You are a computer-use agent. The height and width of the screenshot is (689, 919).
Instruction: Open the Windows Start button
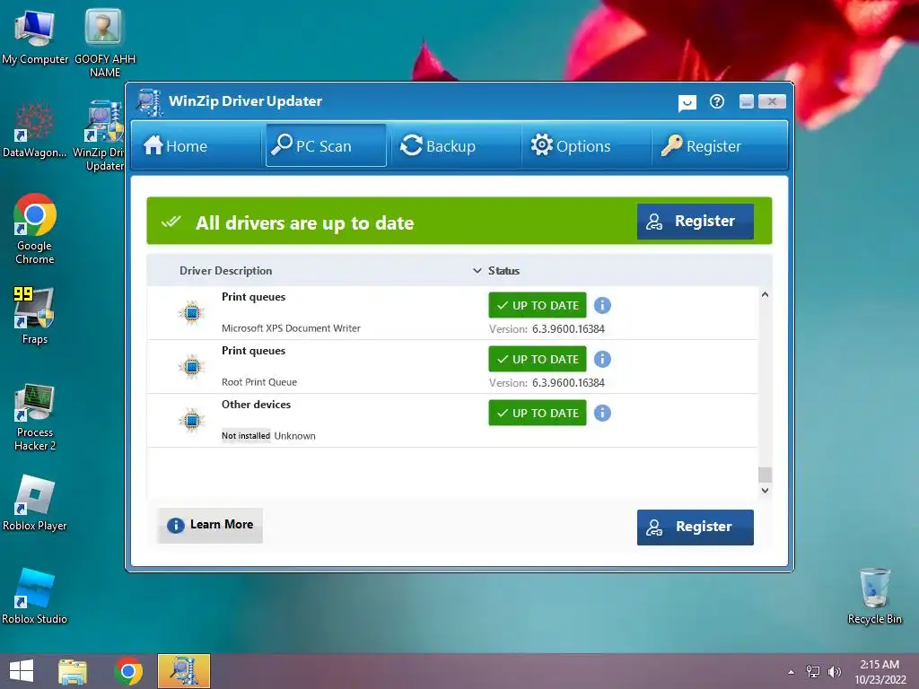(22, 671)
